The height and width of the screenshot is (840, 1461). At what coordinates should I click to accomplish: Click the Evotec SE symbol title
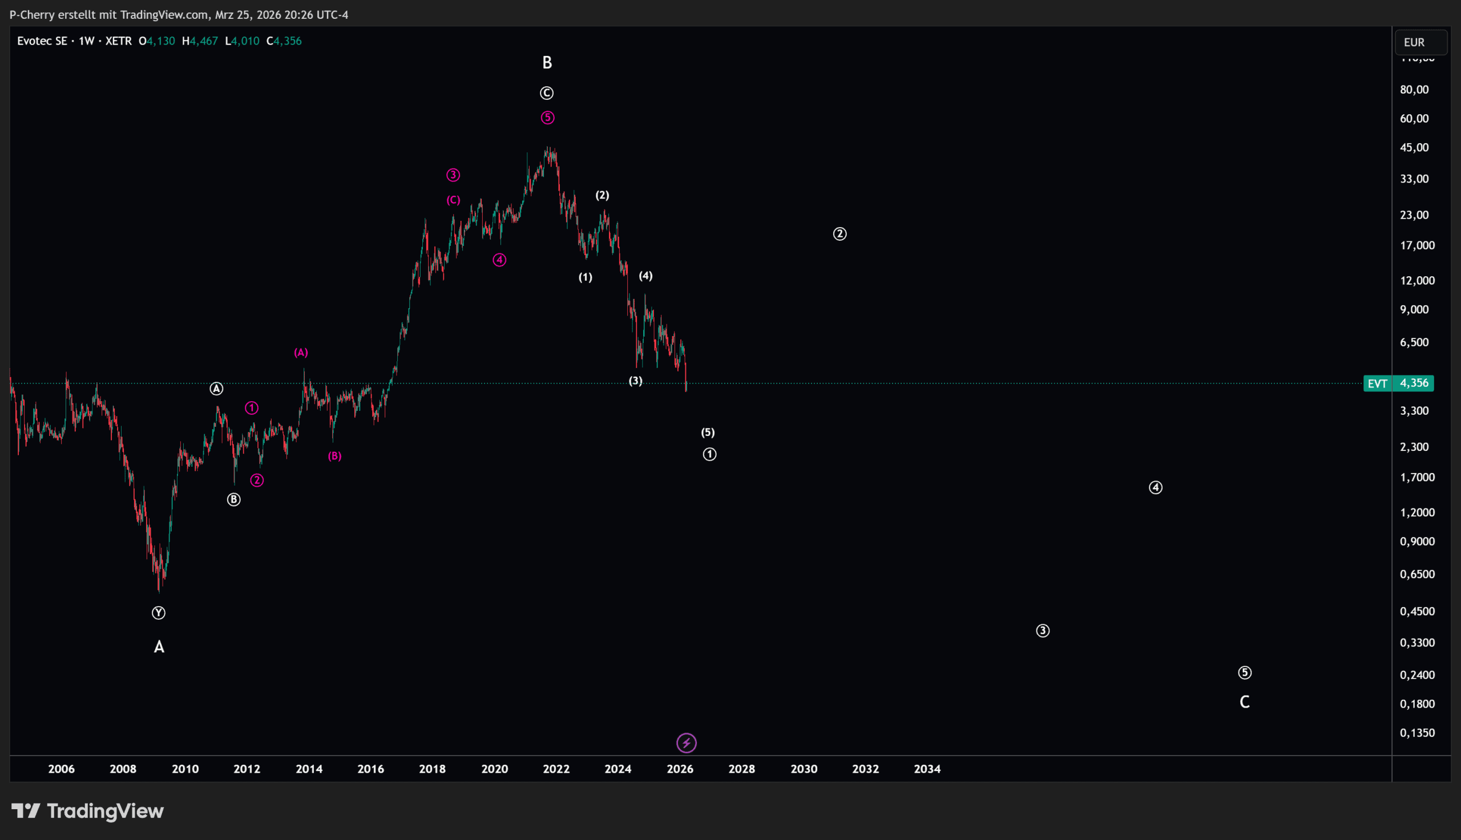pyautogui.click(x=42, y=41)
